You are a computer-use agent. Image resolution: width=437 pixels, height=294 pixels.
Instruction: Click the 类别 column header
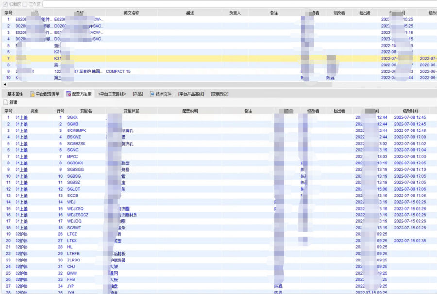tap(34, 111)
